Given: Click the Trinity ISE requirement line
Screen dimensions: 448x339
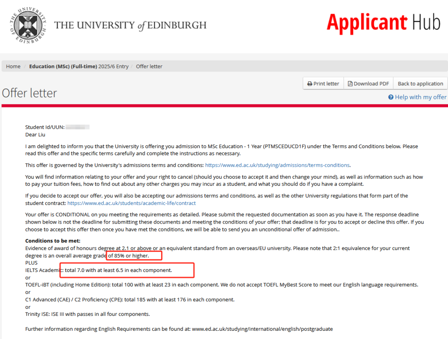Looking at the screenshot, I should click(88, 314).
